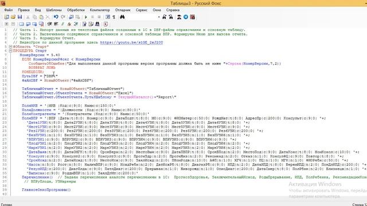Click the Строка indicator in status bar
367x206 pixels.
(360, 204)
